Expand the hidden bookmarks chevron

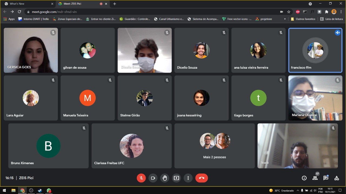285,19
